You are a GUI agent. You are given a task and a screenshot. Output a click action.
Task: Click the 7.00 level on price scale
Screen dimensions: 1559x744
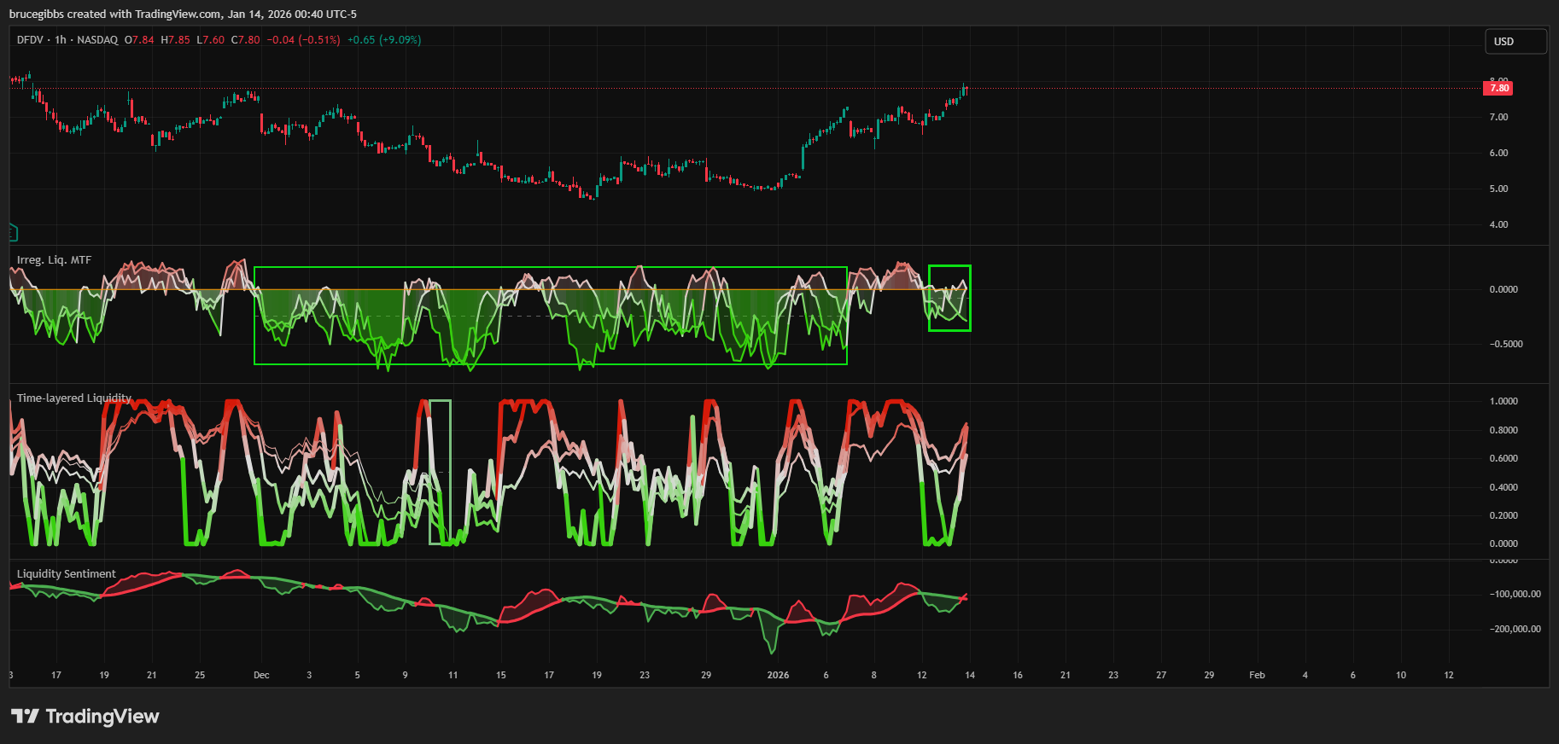click(x=1498, y=117)
